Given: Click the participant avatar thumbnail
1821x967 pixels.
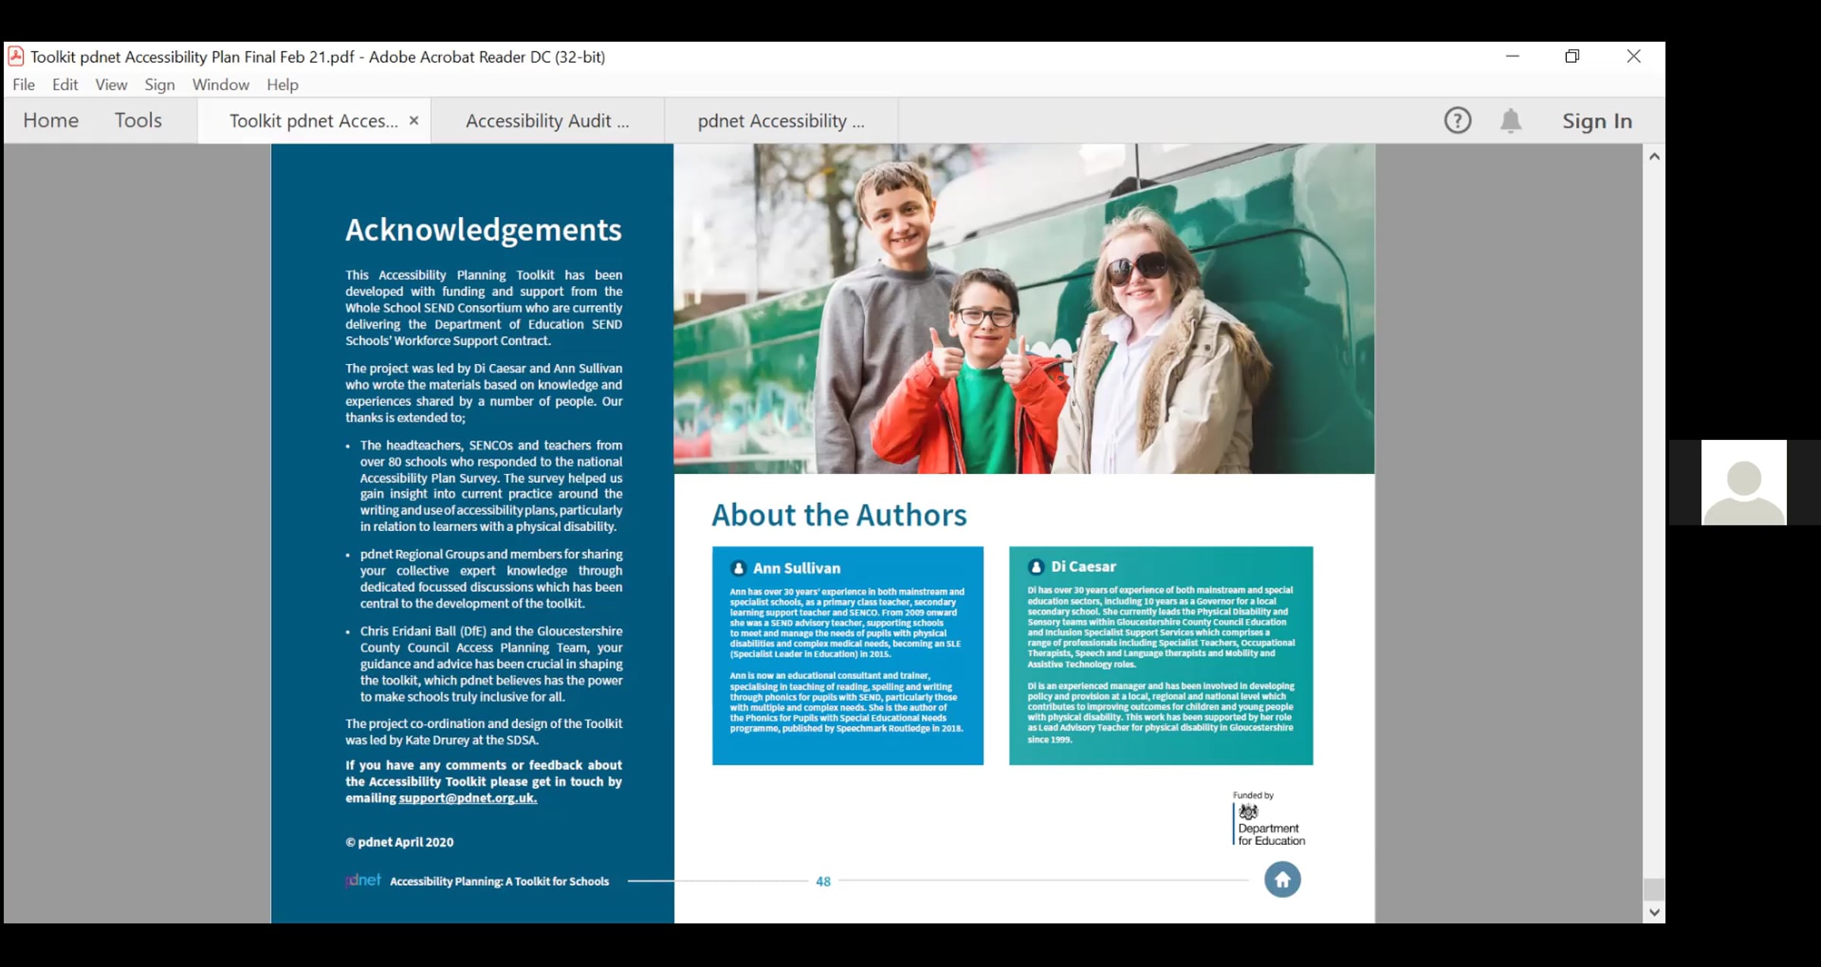Looking at the screenshot, I should click(1744, 482).
